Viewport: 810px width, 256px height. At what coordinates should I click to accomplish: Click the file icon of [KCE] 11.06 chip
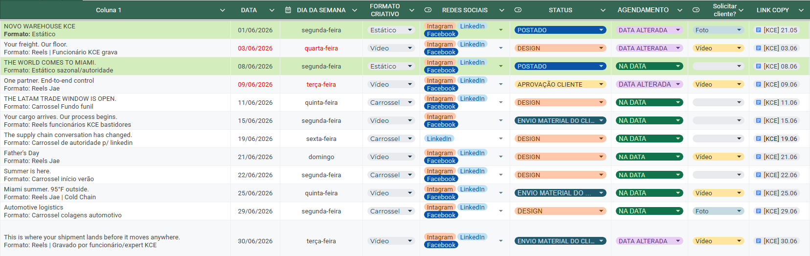(759, 102)
